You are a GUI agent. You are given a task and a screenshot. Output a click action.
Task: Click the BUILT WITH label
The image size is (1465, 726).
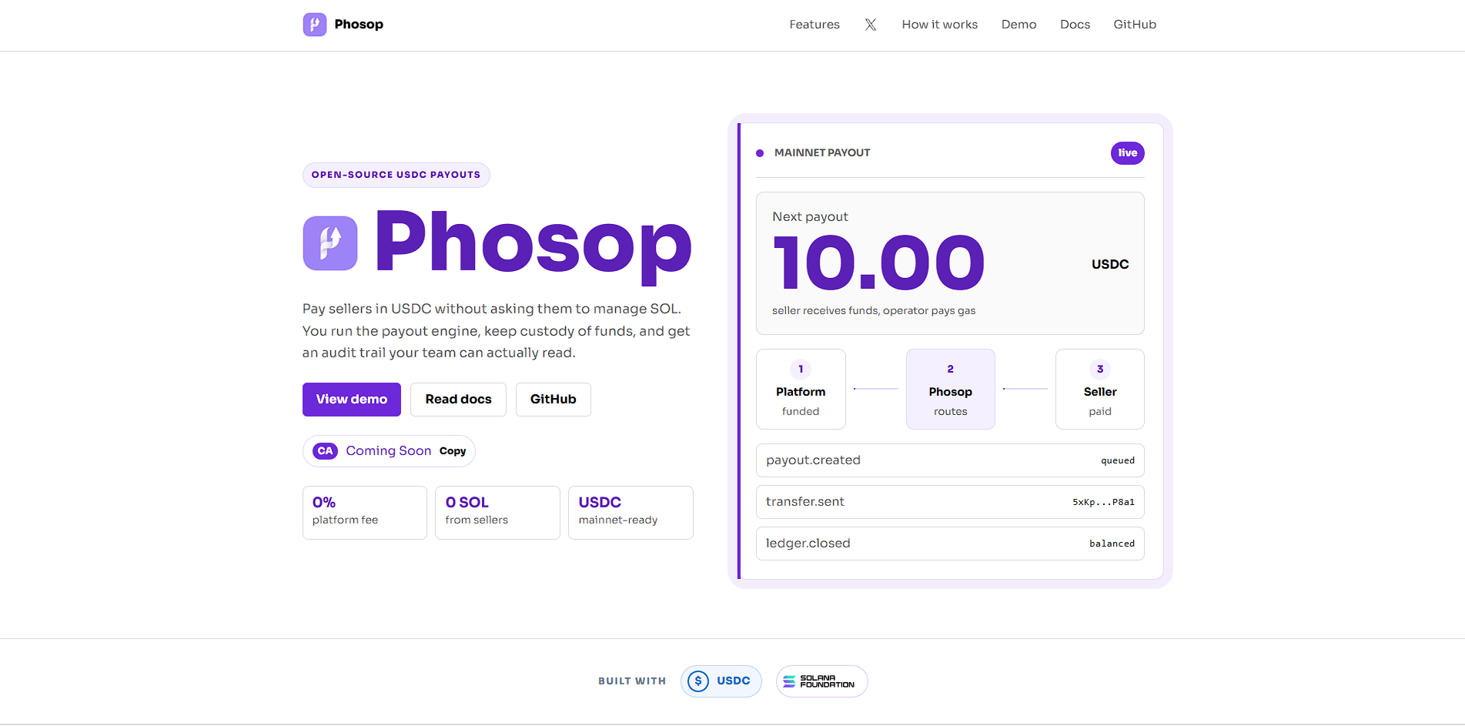point(632,681)
